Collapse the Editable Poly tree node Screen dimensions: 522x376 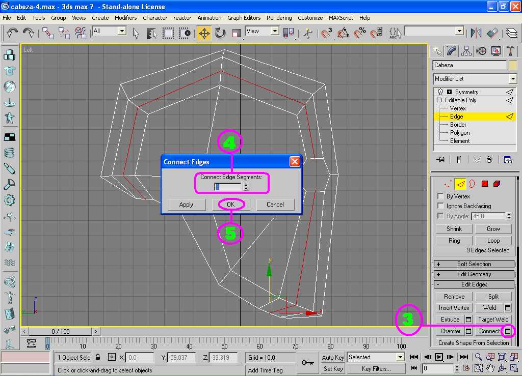pos(439,100)
